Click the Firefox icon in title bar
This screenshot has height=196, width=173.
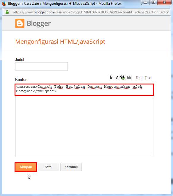point(4,4)
